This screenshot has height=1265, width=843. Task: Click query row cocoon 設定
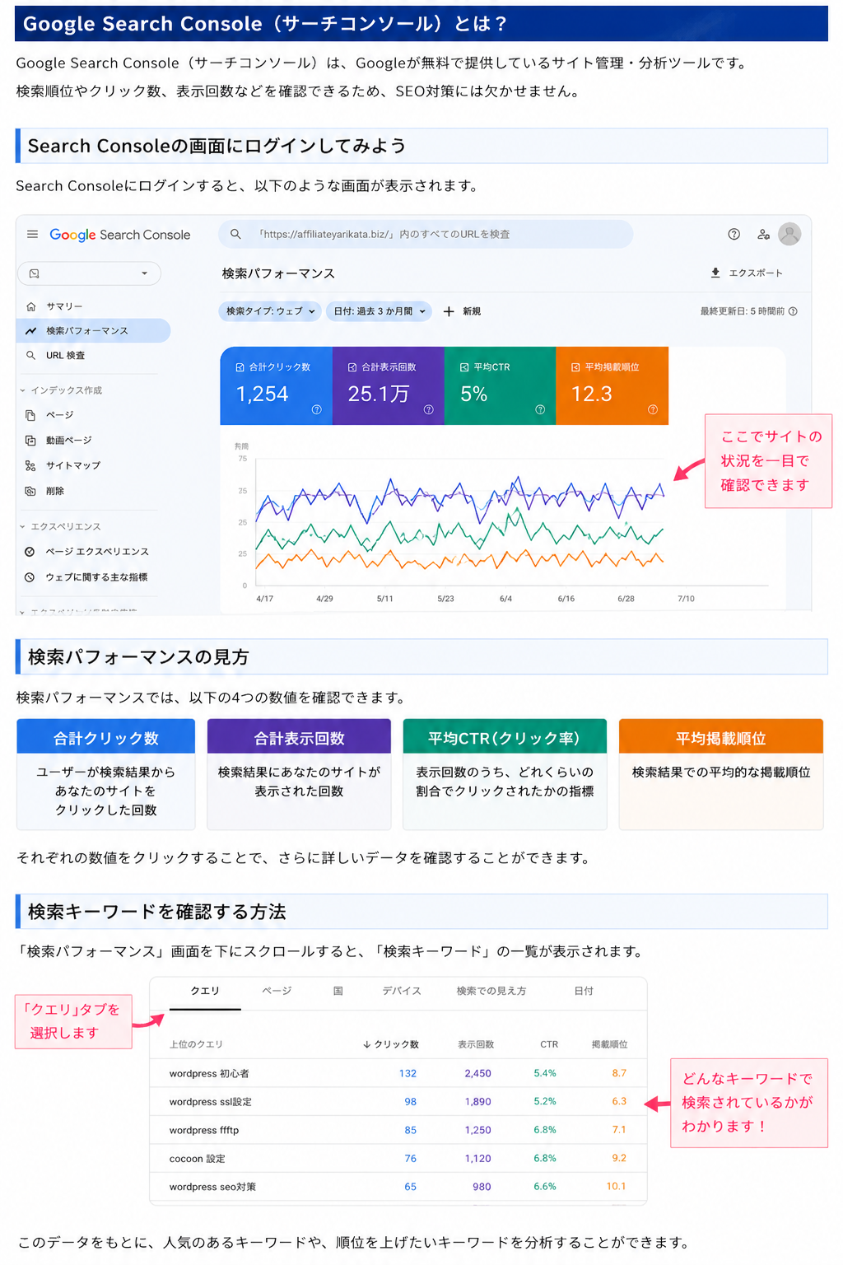tap(398, 1159)
